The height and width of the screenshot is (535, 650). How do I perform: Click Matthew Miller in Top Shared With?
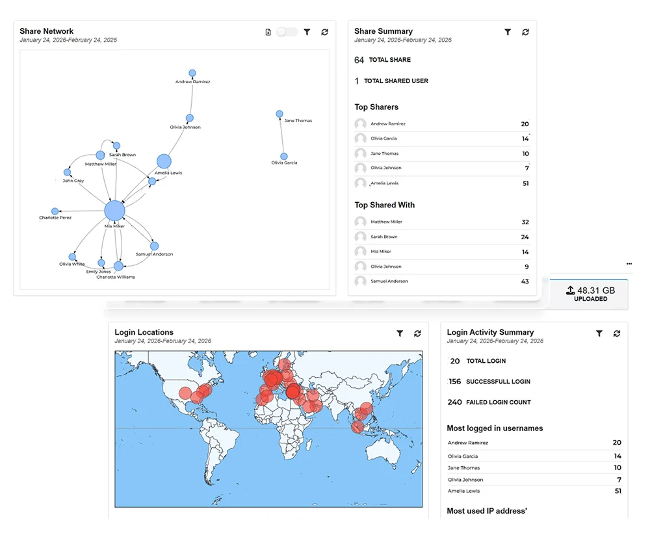point(386,222)
